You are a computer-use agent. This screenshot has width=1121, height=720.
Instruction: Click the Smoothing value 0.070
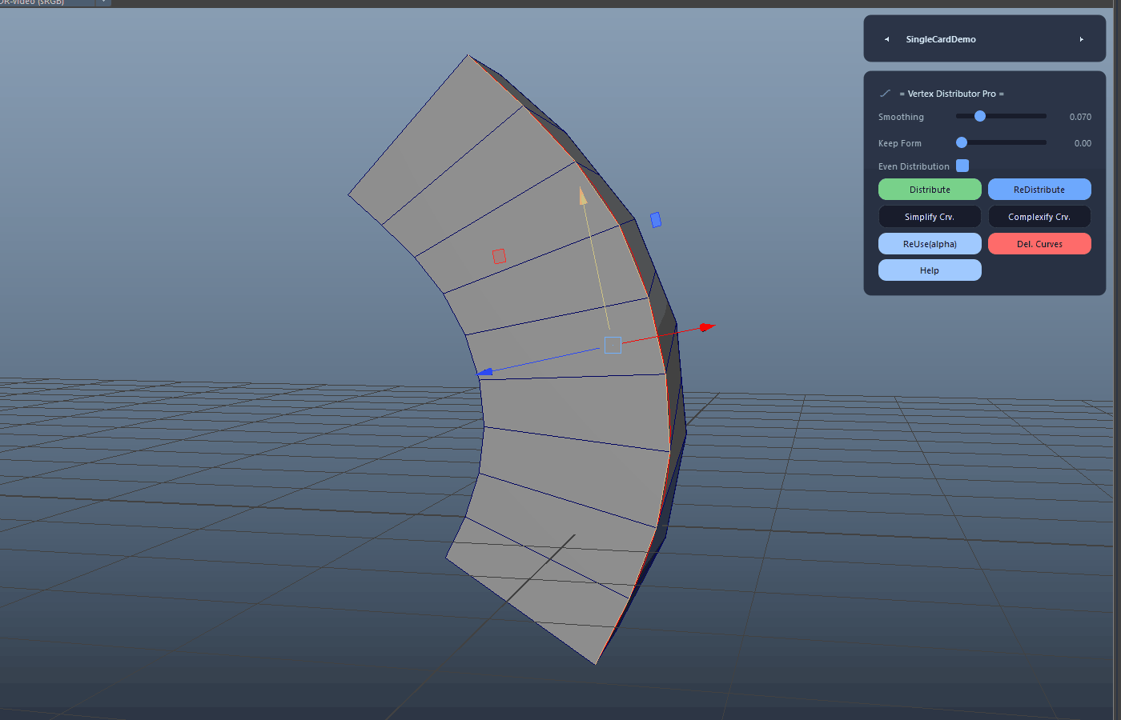[x=1080, y=117]
